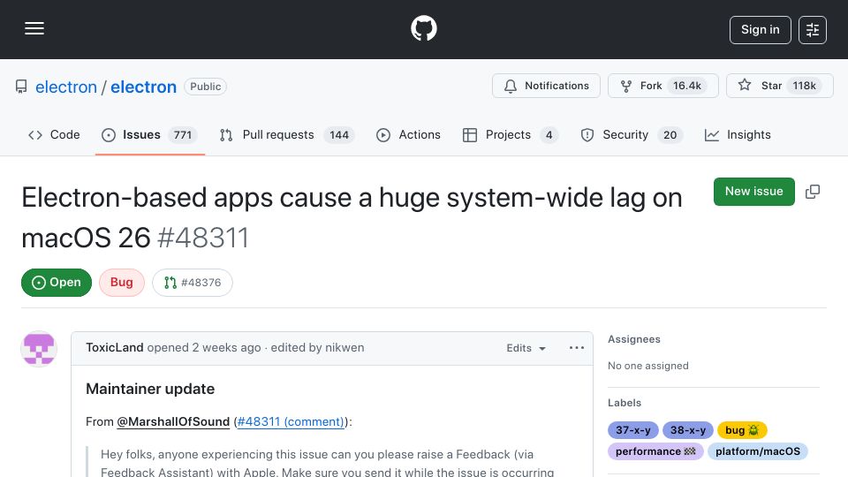Click the Public repository badge
Viewport: 848px width, 477px height.
pos(206,87)
